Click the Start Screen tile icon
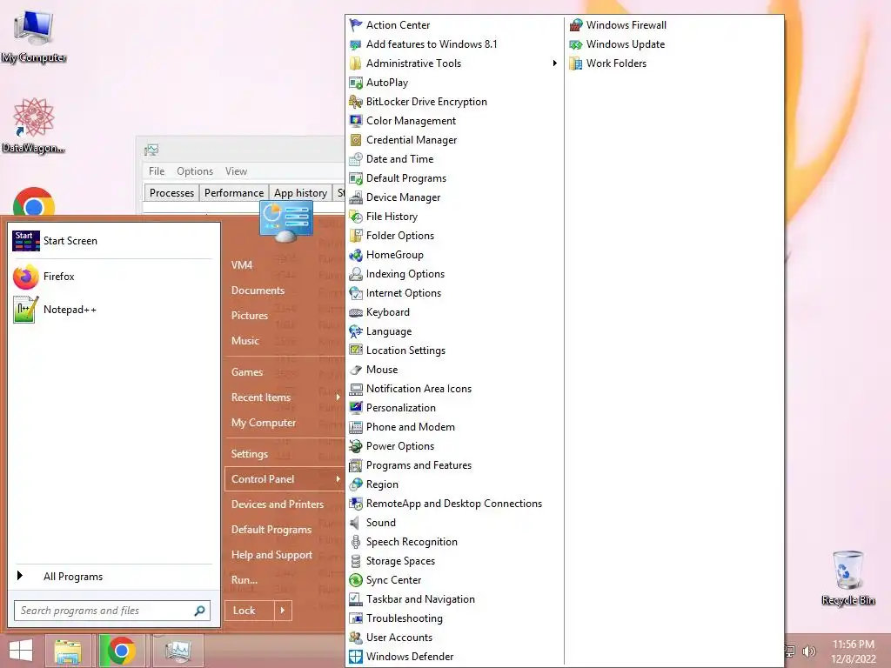Image resolution: width=891 pixels, height=668 pixels. coord(26,241)
